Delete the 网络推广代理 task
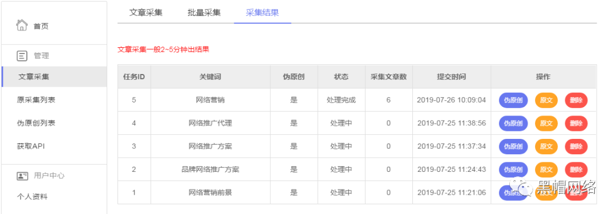 coord(576,124)
